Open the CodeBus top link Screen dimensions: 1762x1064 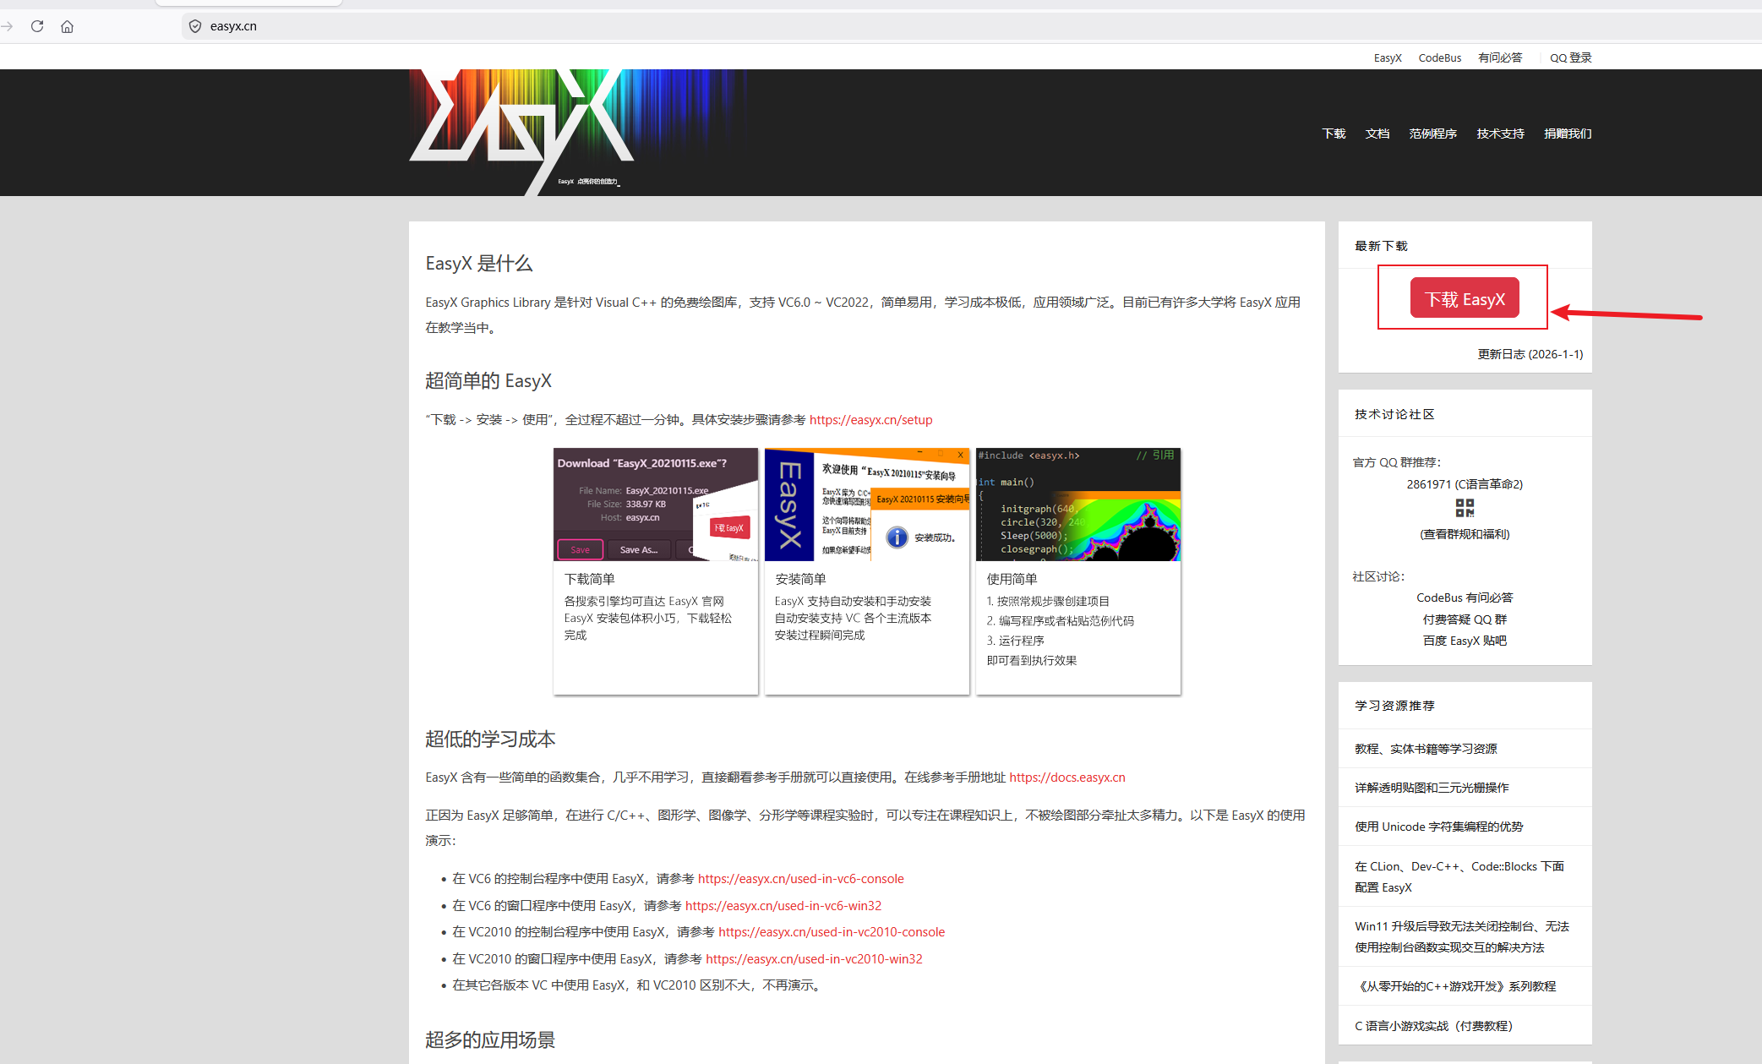[x=1440, y=57]
